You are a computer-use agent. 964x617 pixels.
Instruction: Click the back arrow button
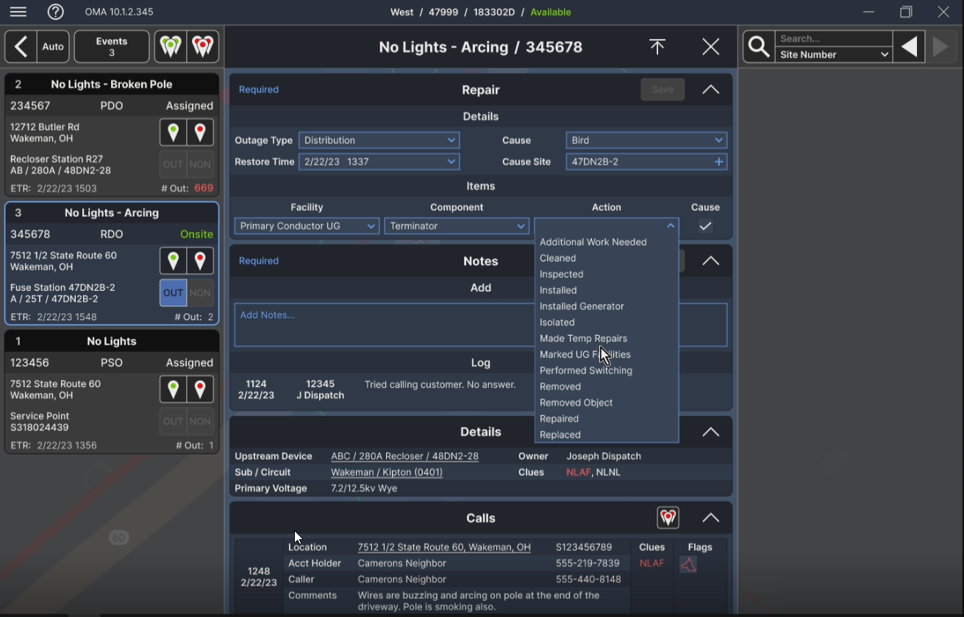coord(21,47)
